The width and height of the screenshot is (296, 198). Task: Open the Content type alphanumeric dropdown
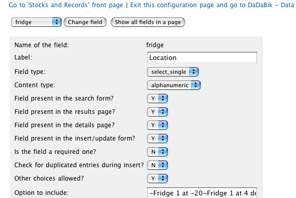click(x=174, y=85)
